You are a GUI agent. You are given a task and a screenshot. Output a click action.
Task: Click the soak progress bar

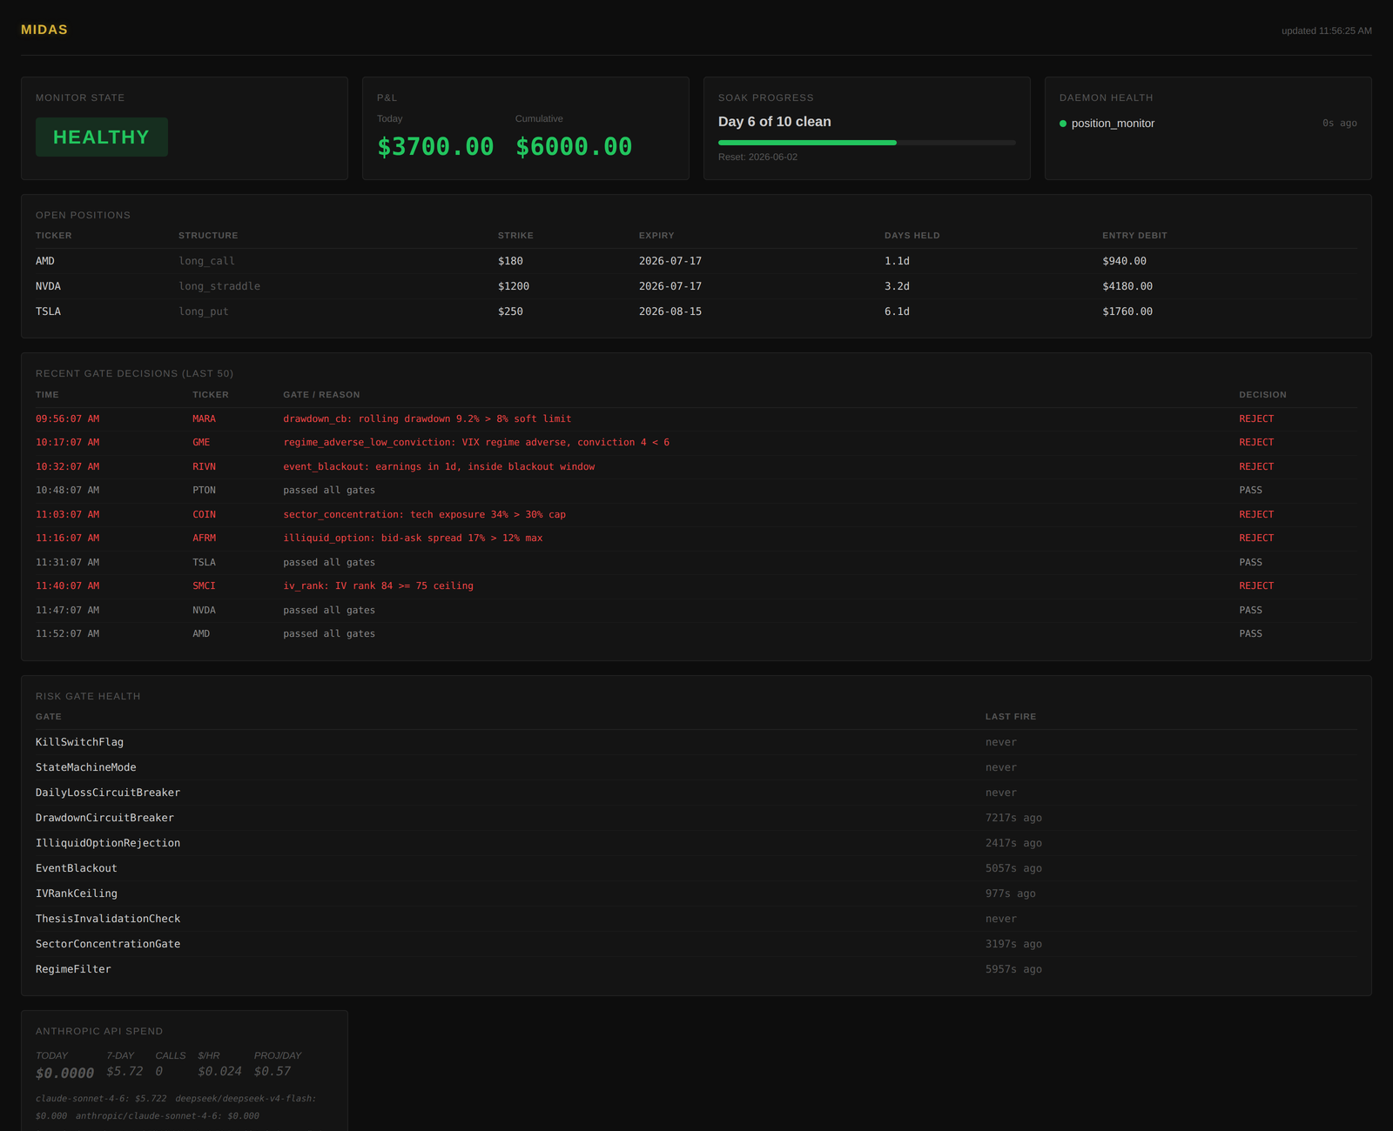(x=866, y=143)
